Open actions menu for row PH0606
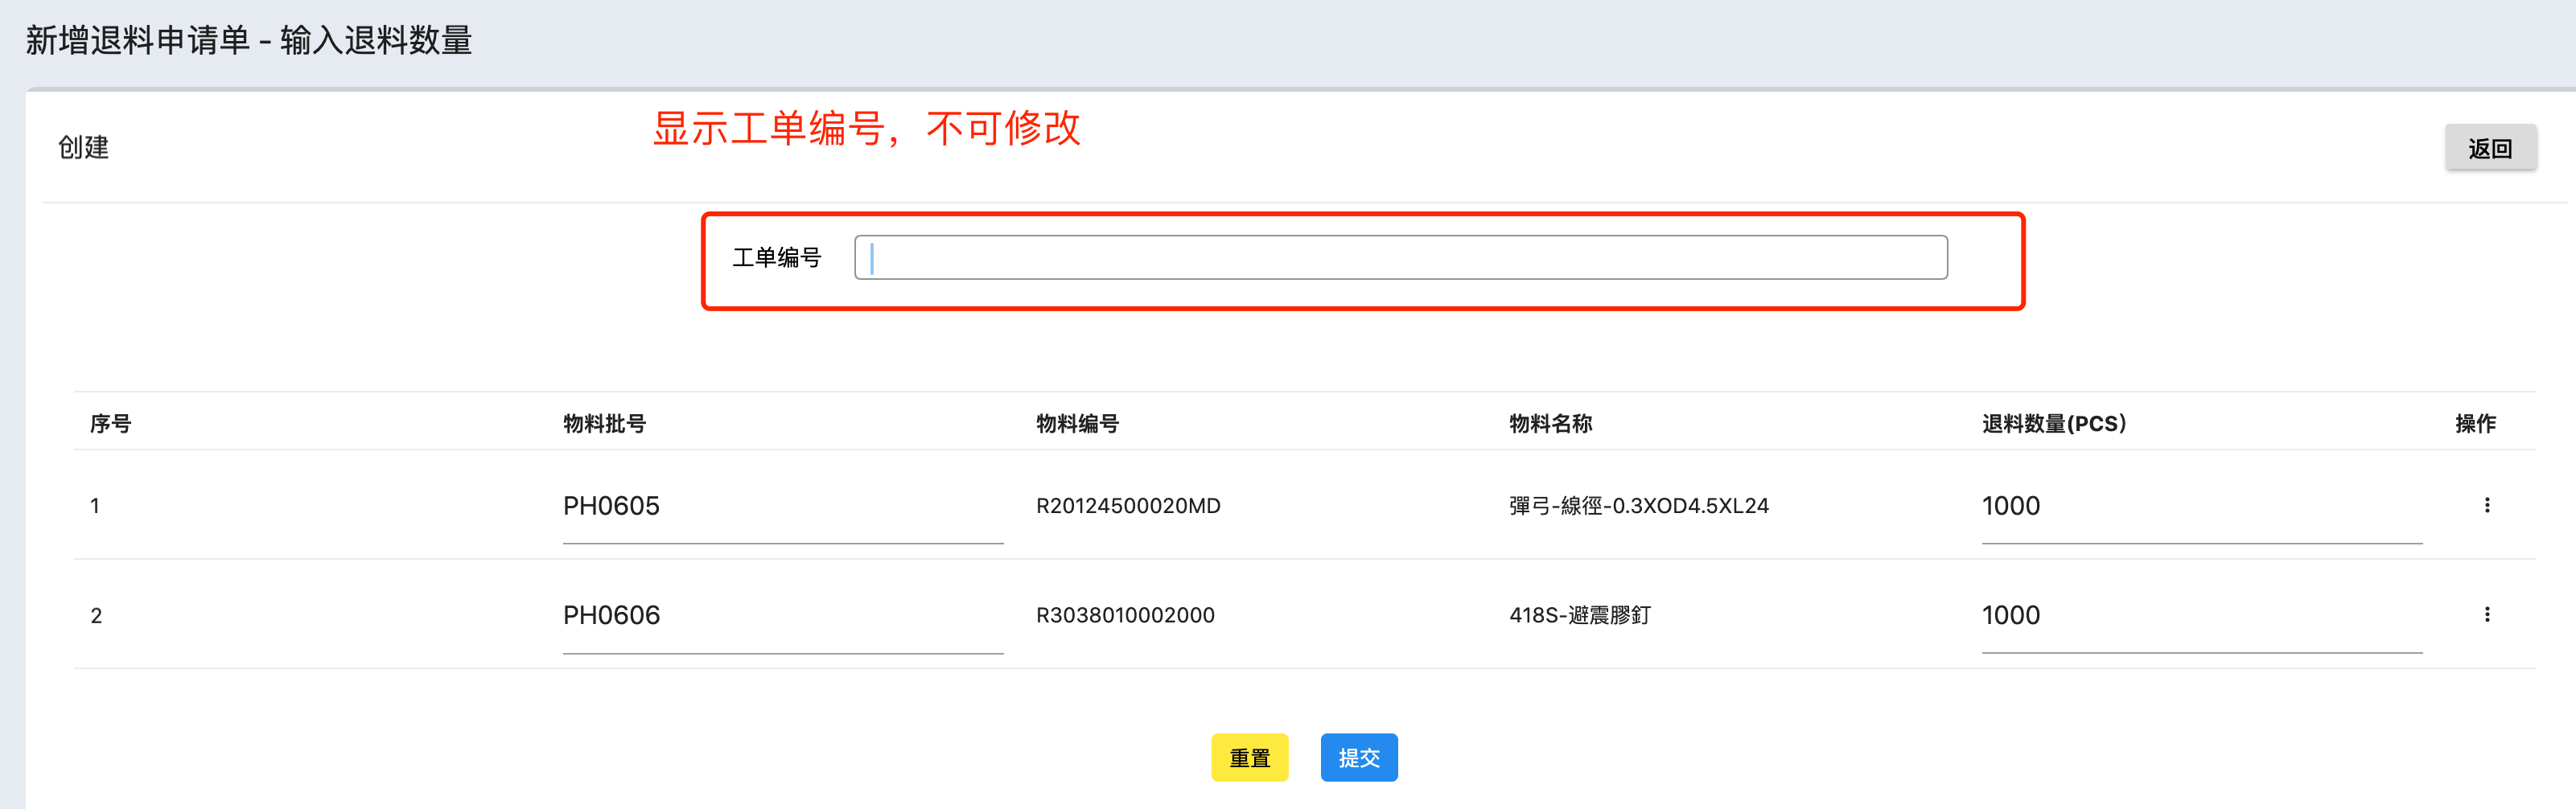2576x809 pixels. pos(2486,614)
